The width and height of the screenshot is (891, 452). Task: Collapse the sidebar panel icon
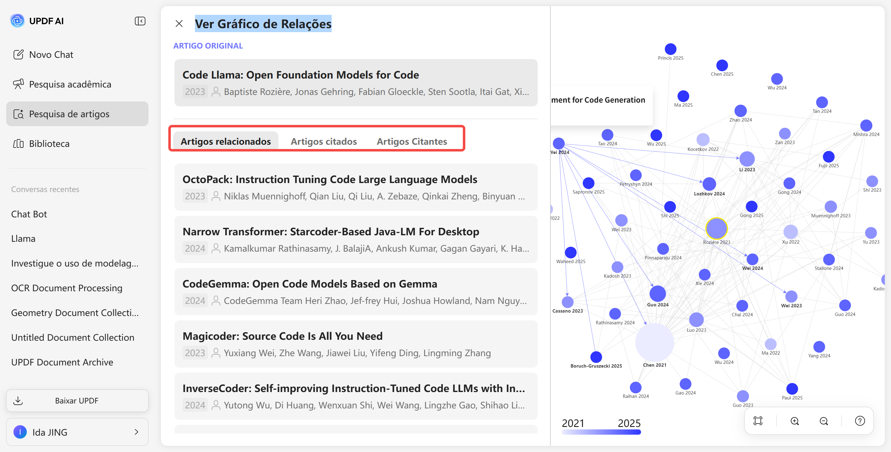(140, 21)
